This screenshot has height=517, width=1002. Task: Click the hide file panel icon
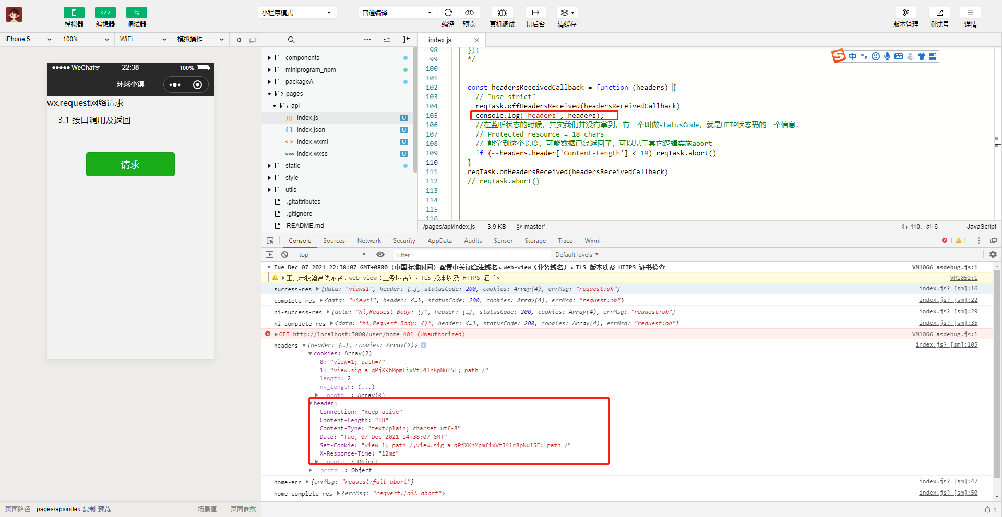pyautogui.click(x=406, y=40)
